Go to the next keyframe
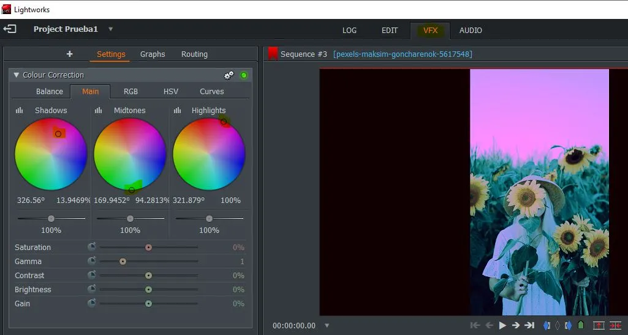Image resolution: width=628 pixels, height=335 pixels. click(x=568, y=325)
